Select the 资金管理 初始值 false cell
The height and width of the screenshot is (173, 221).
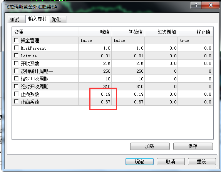128,40
